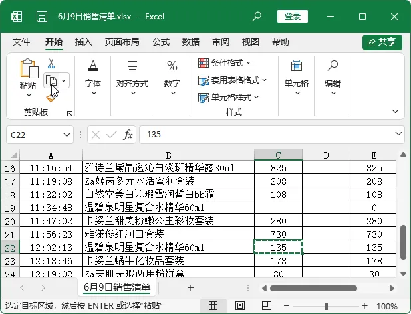Click the sheet tab bar splitter dots

pos(248,288)
